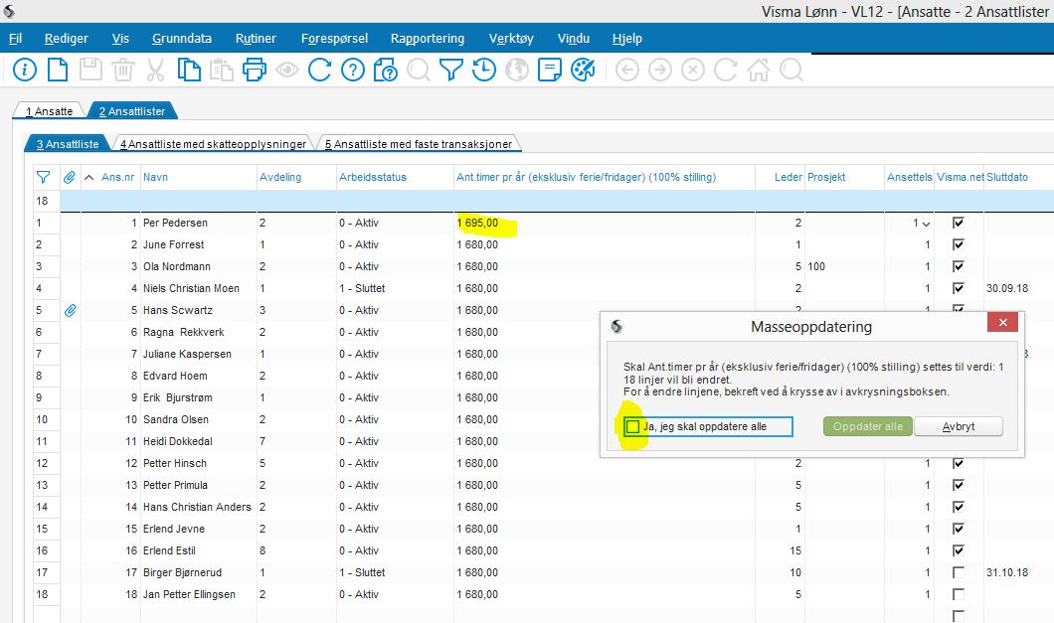Screen dimensions: 1054x623
Task: Click the Avbryt button in Masseoppdatering dialog
Action: (958, 426)
